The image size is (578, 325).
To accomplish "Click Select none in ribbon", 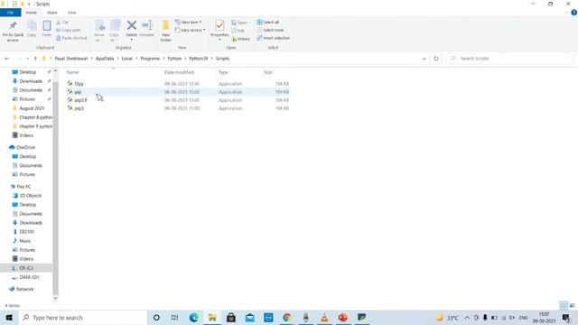I will tap(270, 30).
